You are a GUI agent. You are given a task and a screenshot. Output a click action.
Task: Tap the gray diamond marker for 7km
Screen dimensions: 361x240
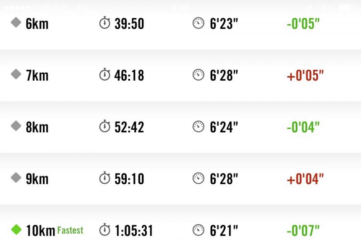(x=16, y=74)
